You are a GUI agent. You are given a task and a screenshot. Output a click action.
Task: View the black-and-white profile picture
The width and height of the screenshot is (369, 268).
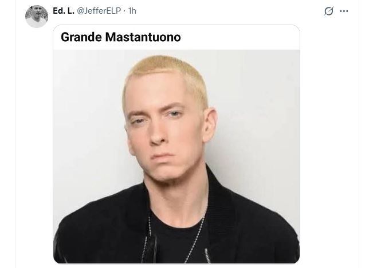pyautogui.click(x=37, y=17)
